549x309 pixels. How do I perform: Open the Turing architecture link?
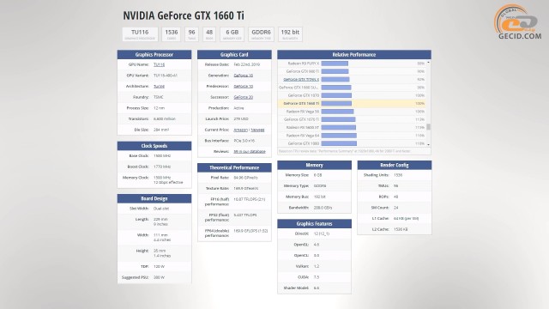159,86
